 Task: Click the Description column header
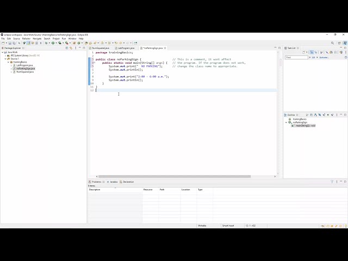pyautogui.click(x=115, y=190)
